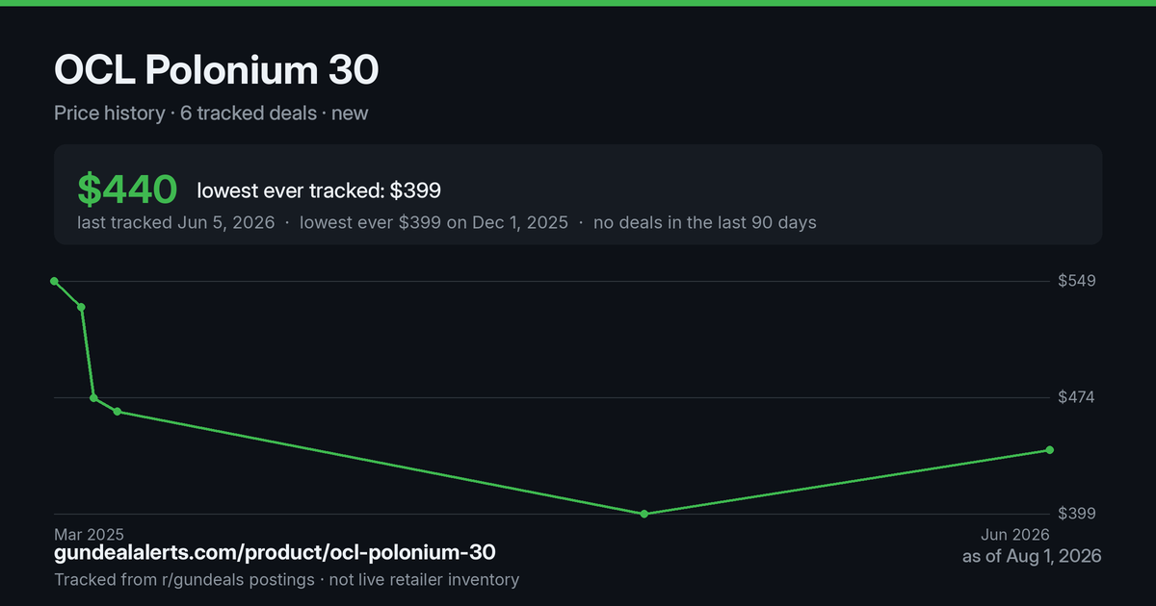Click 'last tracked Jun 5, 2026' text
This screenshot has width=1156, height=606.
tap(176, 222)
